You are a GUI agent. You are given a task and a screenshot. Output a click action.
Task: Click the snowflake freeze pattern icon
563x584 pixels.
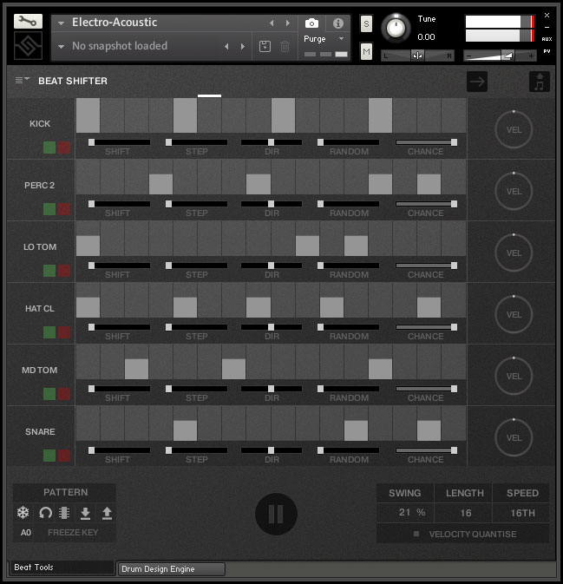23,513
